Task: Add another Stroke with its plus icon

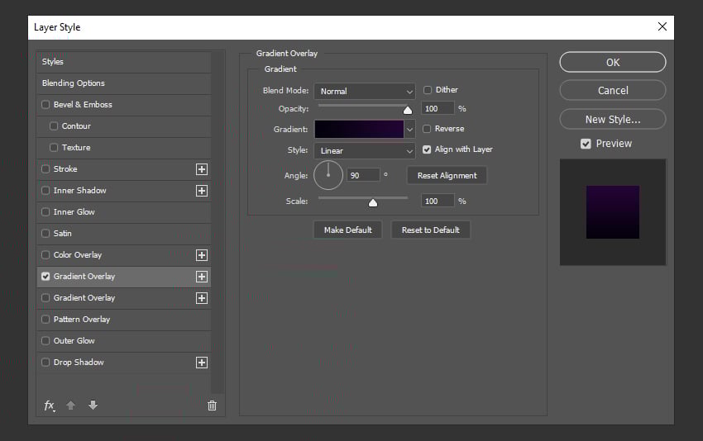Action: (202, 169)
